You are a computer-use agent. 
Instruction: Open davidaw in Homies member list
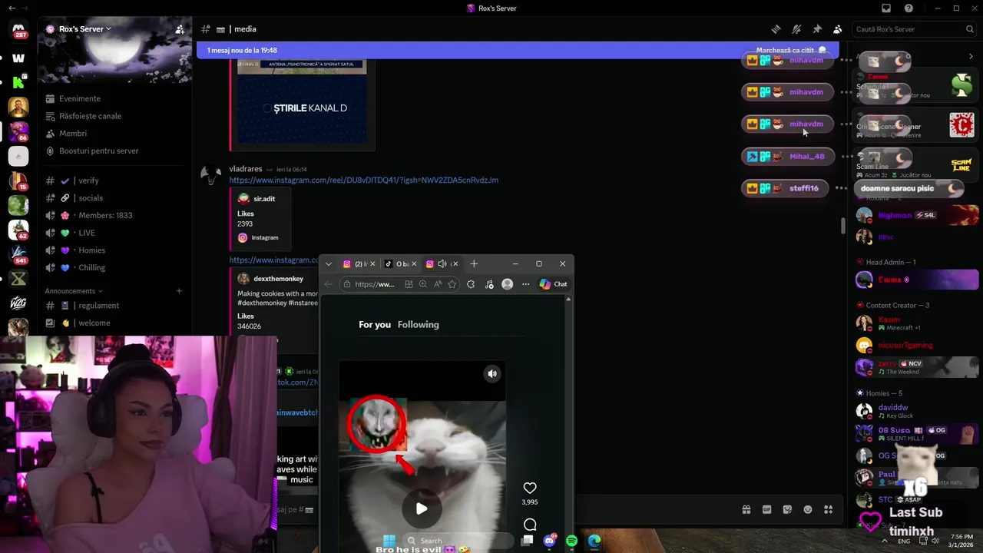click(917, 411)
